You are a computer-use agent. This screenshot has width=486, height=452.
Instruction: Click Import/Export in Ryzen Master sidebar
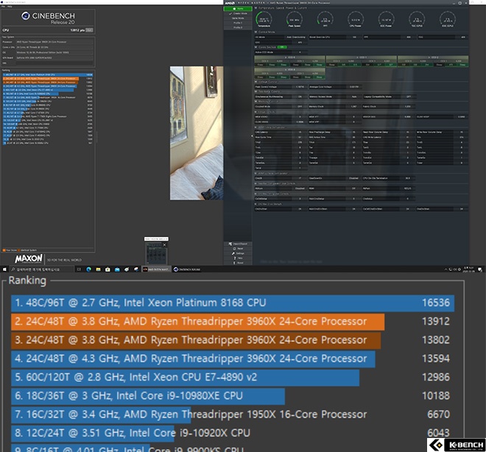coord(238,244)
